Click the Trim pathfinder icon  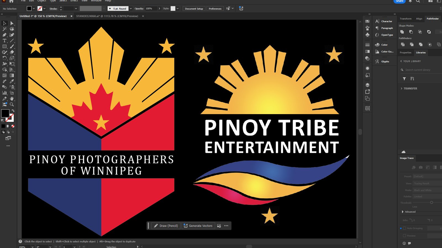point(412,44)
